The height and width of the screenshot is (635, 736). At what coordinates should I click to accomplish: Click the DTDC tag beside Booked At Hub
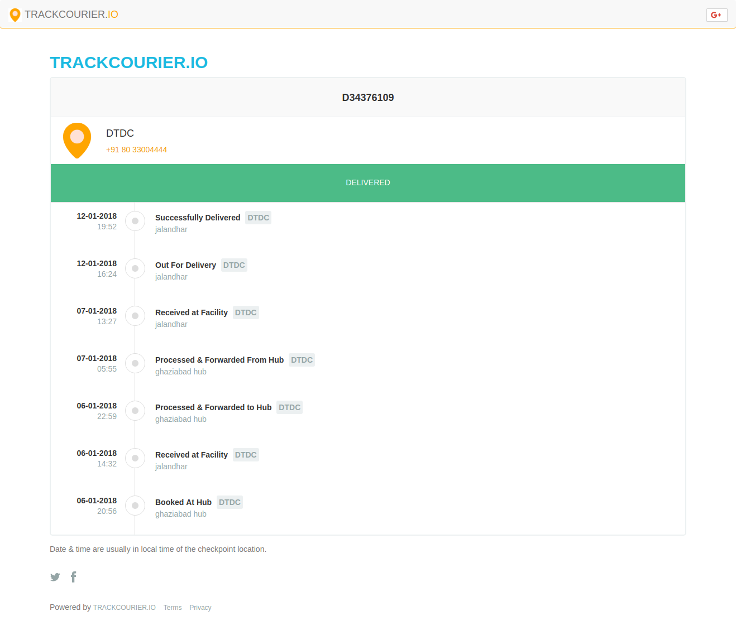tap(230, 502)
